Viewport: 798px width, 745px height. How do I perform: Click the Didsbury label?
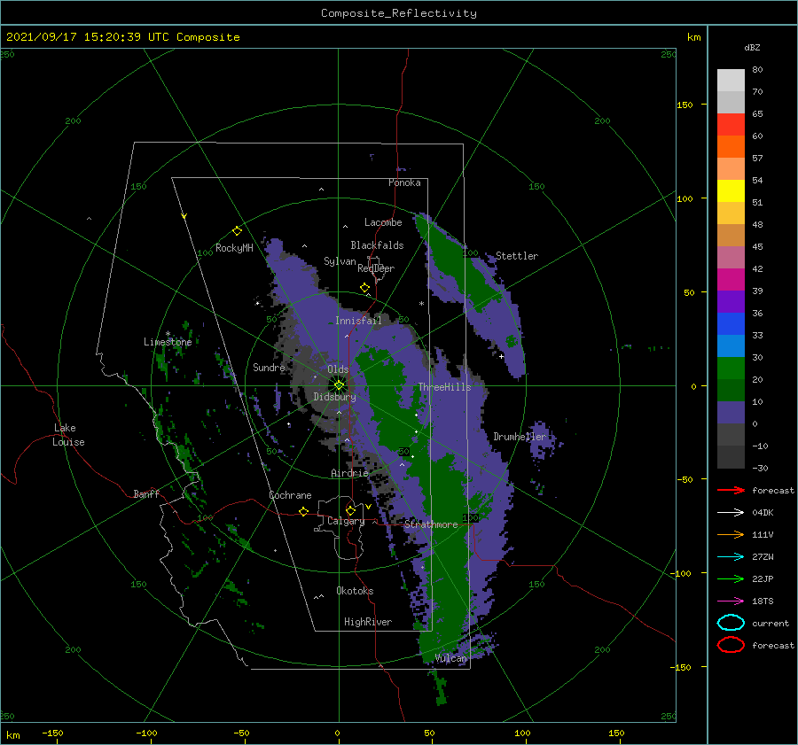pyautogui.click(x=334, y=397)
